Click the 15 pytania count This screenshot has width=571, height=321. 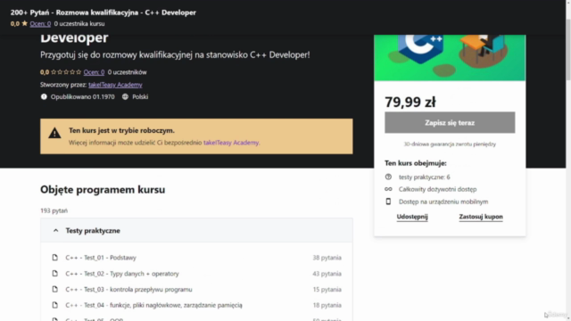(x=327, y=289)
